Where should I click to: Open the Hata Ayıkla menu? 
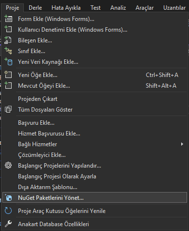pos(66,8)
